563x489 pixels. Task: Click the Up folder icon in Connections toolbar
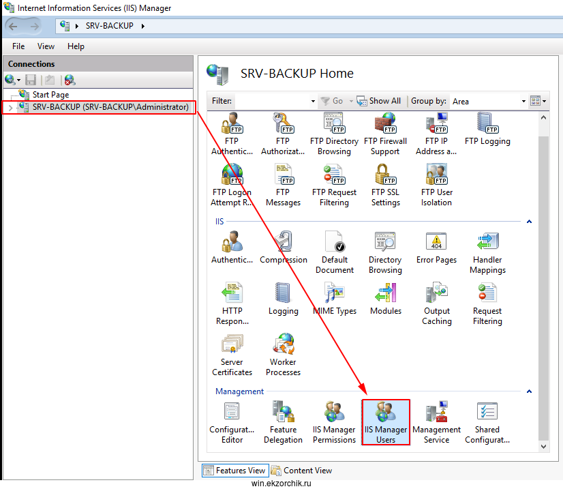point(50,80)
